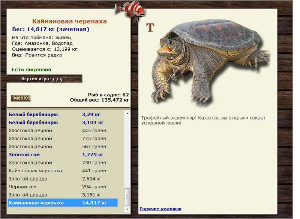
Task: Click the Вес: 14,817 кг (зачетная) line
Action: (51, 30)
